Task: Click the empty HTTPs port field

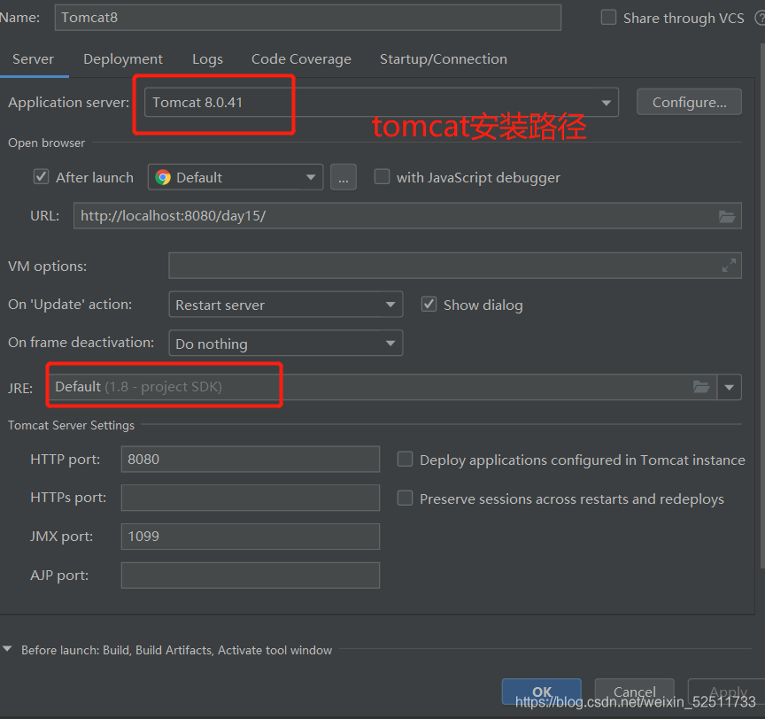Action: [251, 498]
